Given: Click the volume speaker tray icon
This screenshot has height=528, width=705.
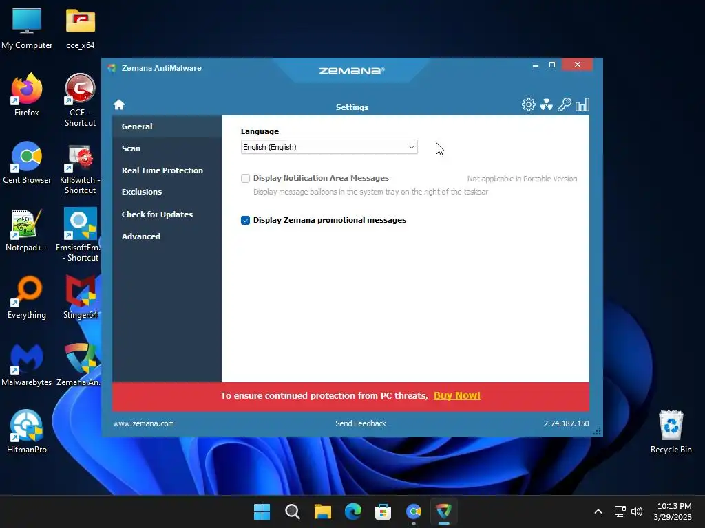Looking at the screenshot, I should [x=637, y=511].
